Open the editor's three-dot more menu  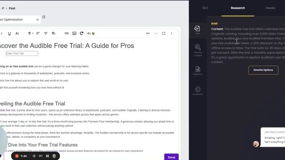[171, 33]
